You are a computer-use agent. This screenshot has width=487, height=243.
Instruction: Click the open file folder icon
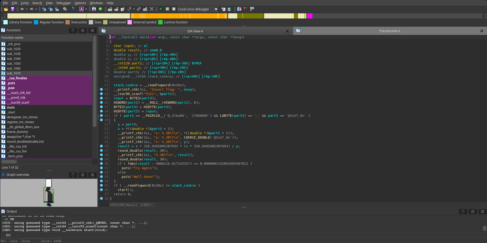(6, 9)
